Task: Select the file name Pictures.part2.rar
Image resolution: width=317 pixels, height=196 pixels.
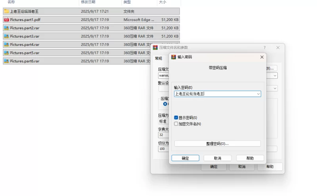Action: pyautogui.click(x=25, y=28)
